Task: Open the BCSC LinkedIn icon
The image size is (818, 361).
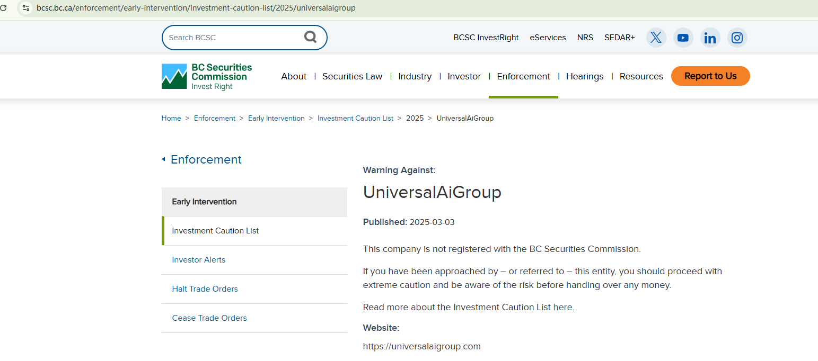Action: click(x=710, y=38)
